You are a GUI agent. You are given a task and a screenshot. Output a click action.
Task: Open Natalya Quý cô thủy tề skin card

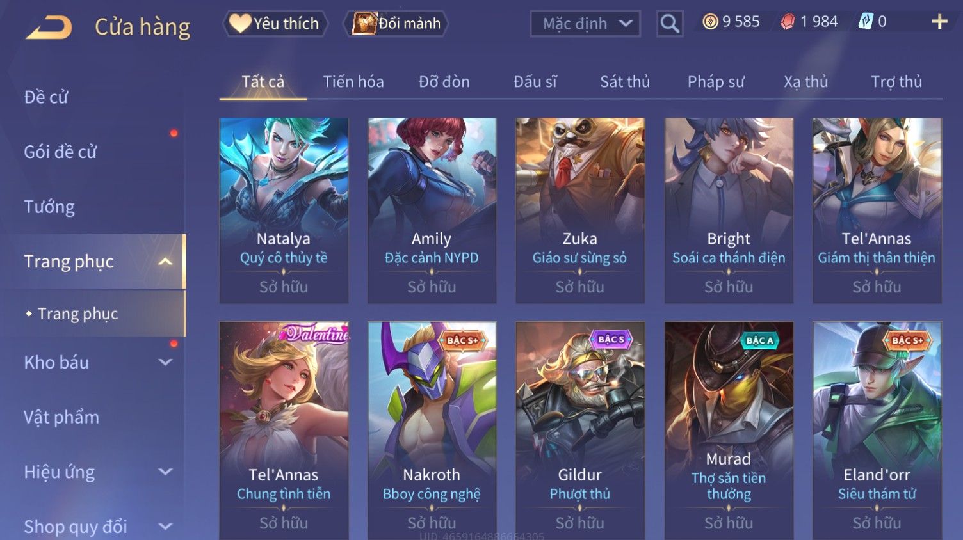point(284,210)
